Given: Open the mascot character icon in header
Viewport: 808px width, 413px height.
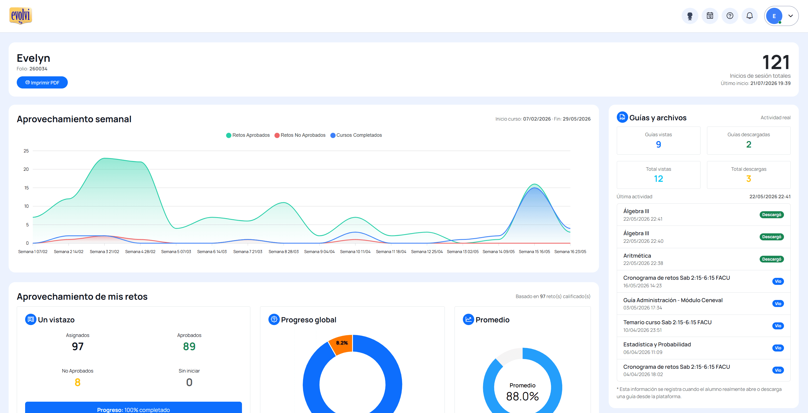Looking at the screenshot, I should [x=689, y=16].
